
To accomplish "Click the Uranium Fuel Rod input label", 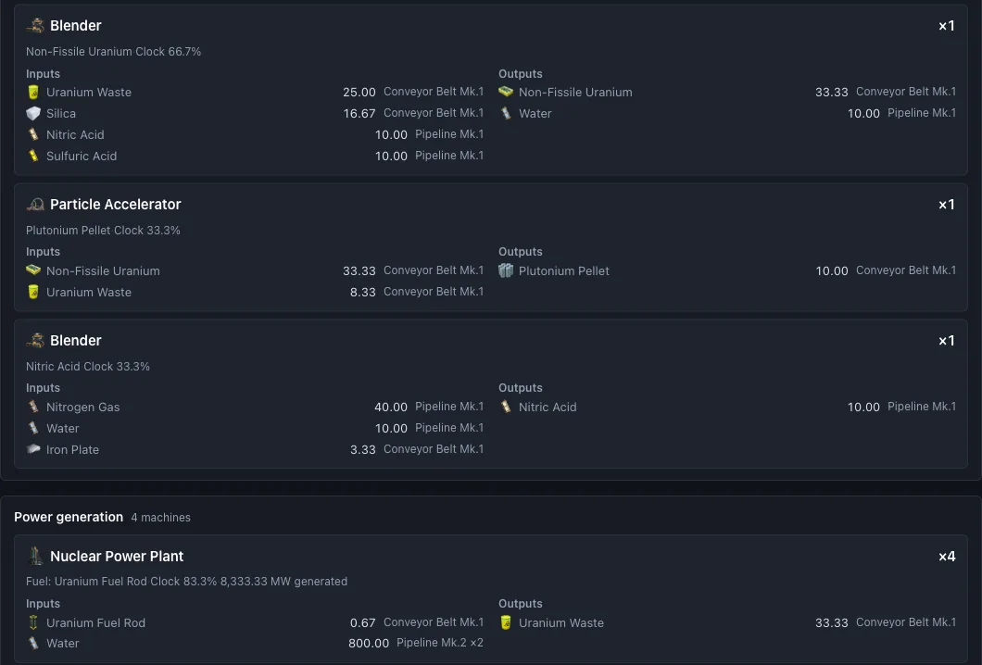I will pyautogui.click(x=95, y=622).
